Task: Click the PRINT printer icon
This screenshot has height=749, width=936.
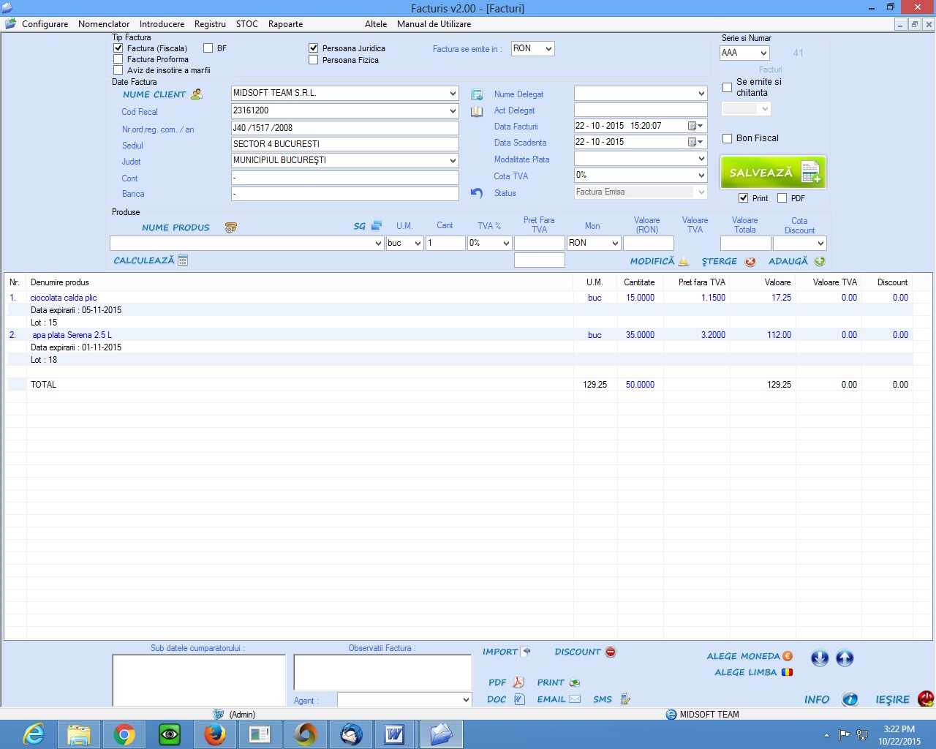Action: pos(575,682)
